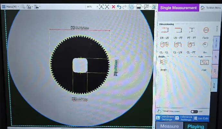Open the Calc calculation tool
222x129 pixels.
tap(204, 62)
